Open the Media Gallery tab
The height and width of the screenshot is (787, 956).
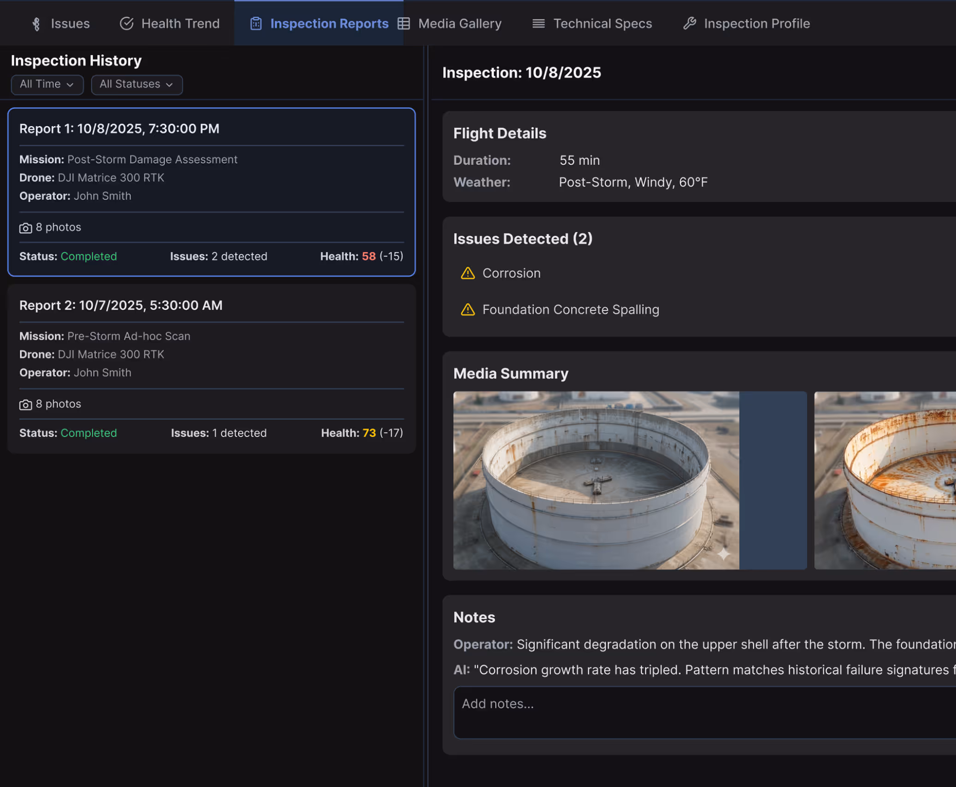[450, 23]
